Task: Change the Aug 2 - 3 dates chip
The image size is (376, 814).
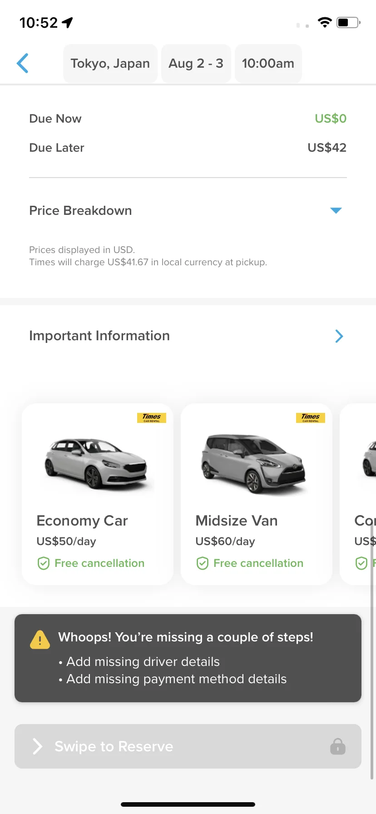Action: pyautogui.click(x=196, y=64)
